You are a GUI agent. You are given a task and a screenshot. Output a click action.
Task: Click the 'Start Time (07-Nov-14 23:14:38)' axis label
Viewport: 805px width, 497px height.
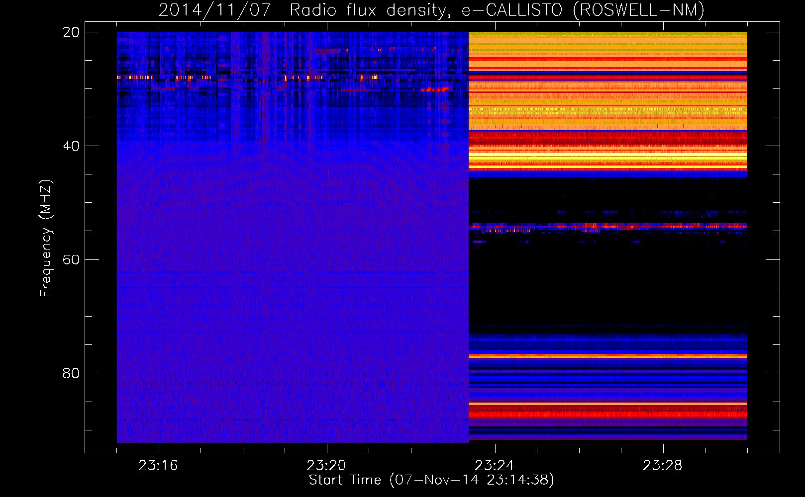click(x=431, y=480)
